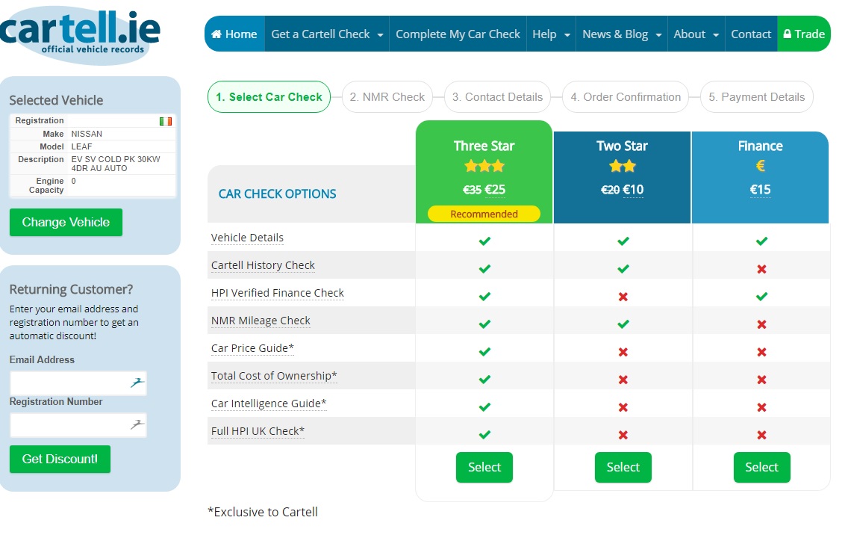Click the Irish flag icon in Registration
Viewport: 848px width, 538px height.
tap(166, 121)
